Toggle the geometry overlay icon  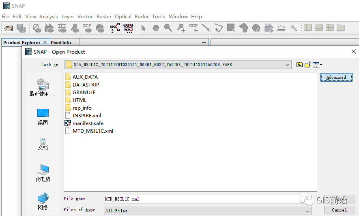click(49, 28)
